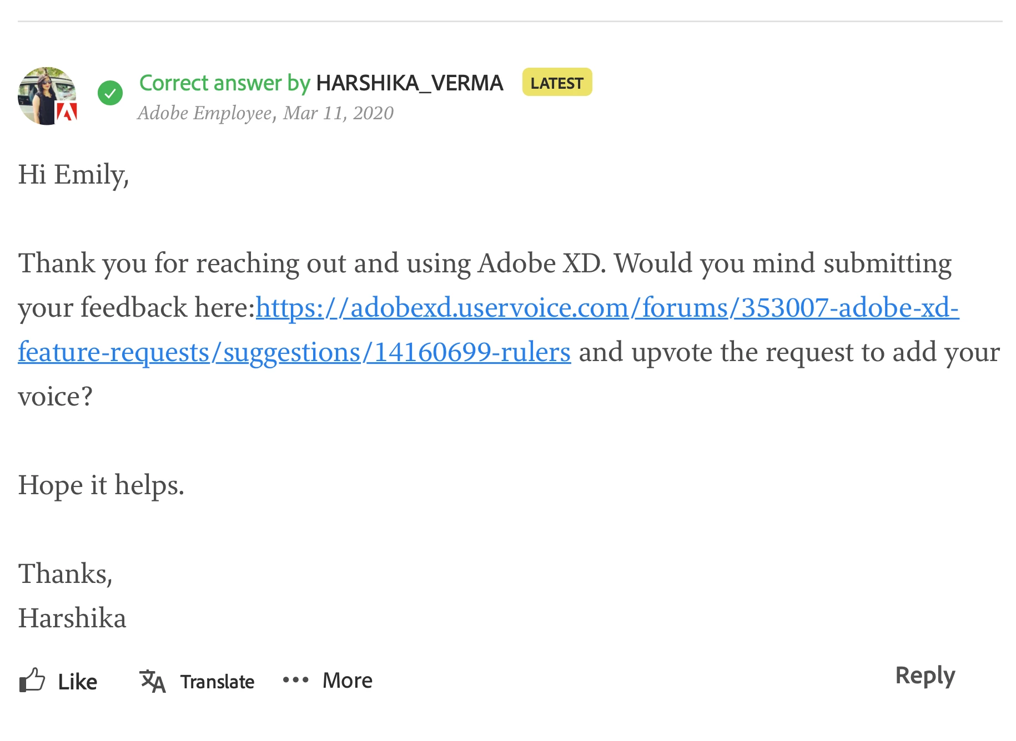Click the "Hi Emily," greeting line
Viewport: 1016px width, 741px height.
[x=73, y=175]
